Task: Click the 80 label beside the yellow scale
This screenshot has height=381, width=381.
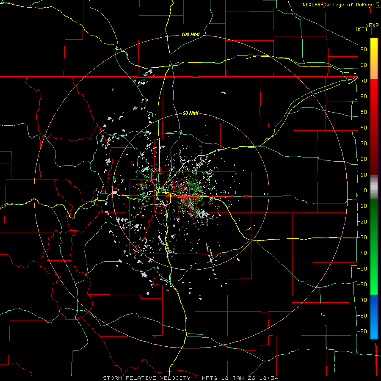Action: tap(364, 65)
